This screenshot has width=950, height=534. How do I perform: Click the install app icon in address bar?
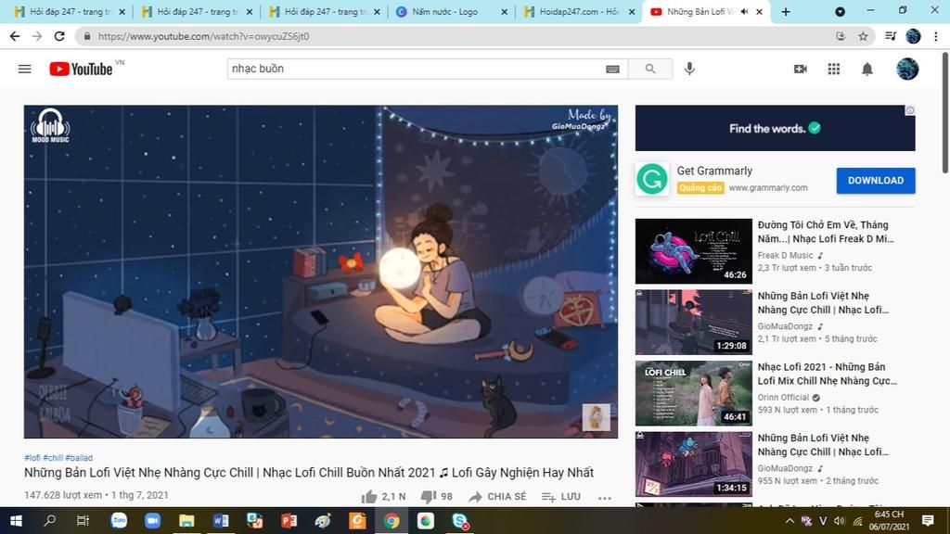point(841,36)
